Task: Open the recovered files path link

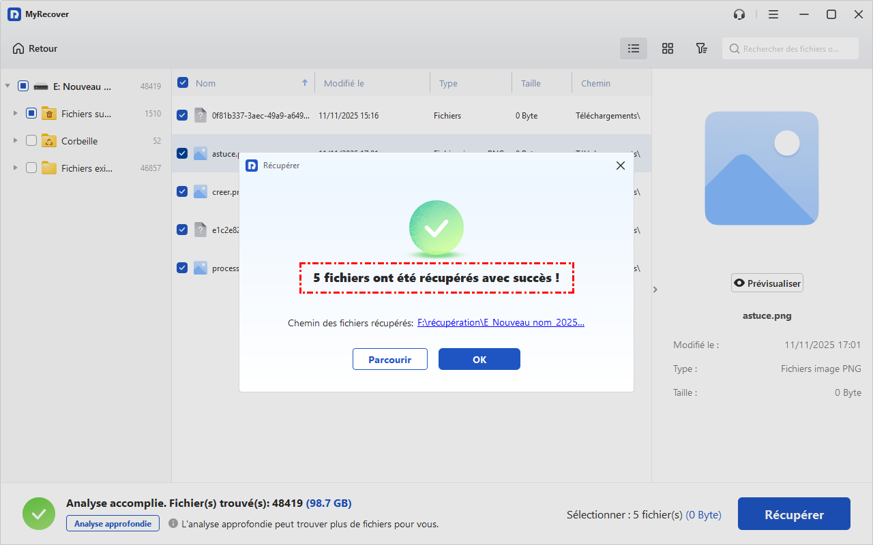Action: [501, 323]
